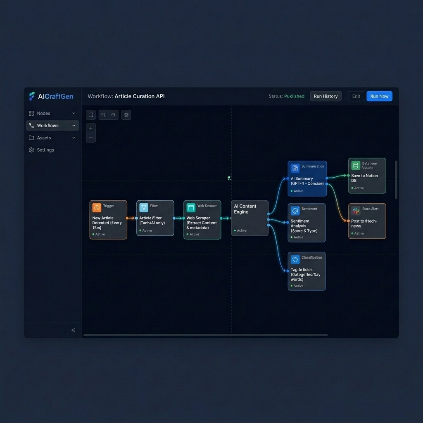Click the Article Filter output port
This screenshot has height=423, width=423.
(x=174, y=218)
